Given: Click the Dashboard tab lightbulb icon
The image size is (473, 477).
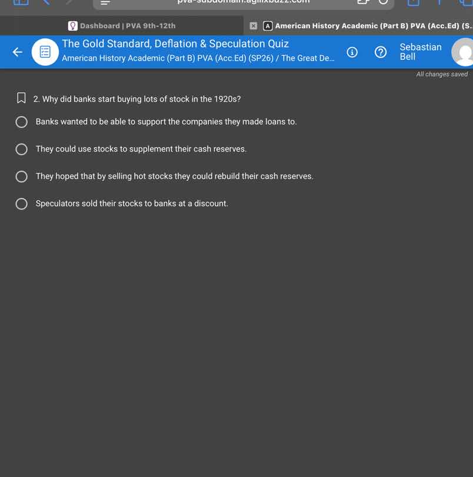Looking at the screenshot, I should click(73, 26).
